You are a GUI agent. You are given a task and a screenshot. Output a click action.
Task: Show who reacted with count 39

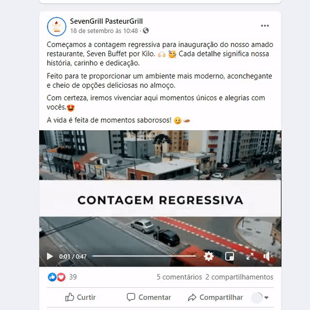coord(73,277)
